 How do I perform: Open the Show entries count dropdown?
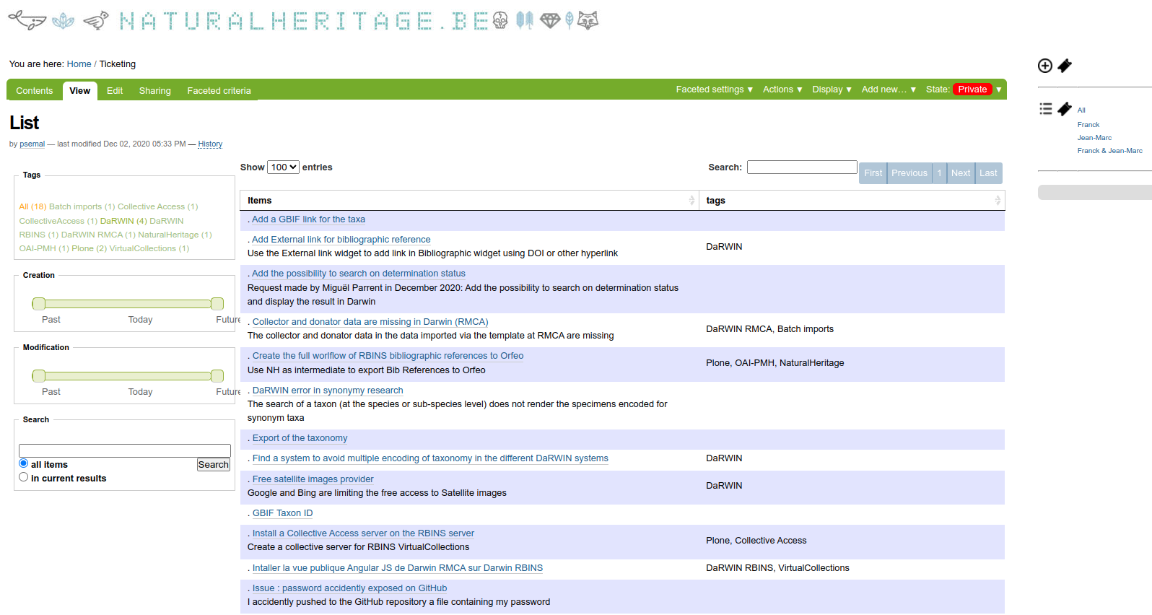[283, 167]
